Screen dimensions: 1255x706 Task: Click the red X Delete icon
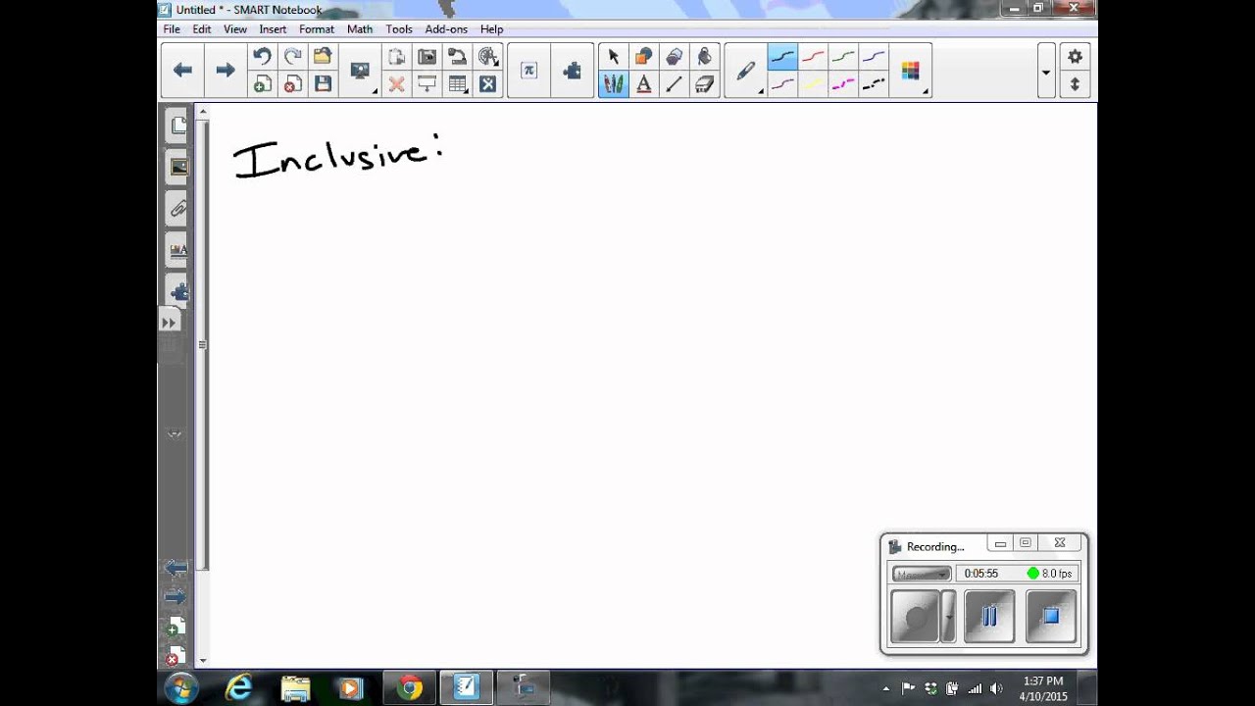pos(396,85)
